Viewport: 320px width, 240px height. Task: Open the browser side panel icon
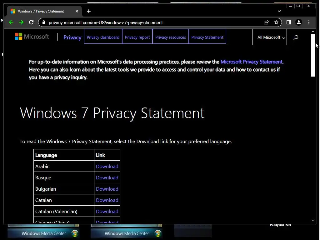(288, 22)
